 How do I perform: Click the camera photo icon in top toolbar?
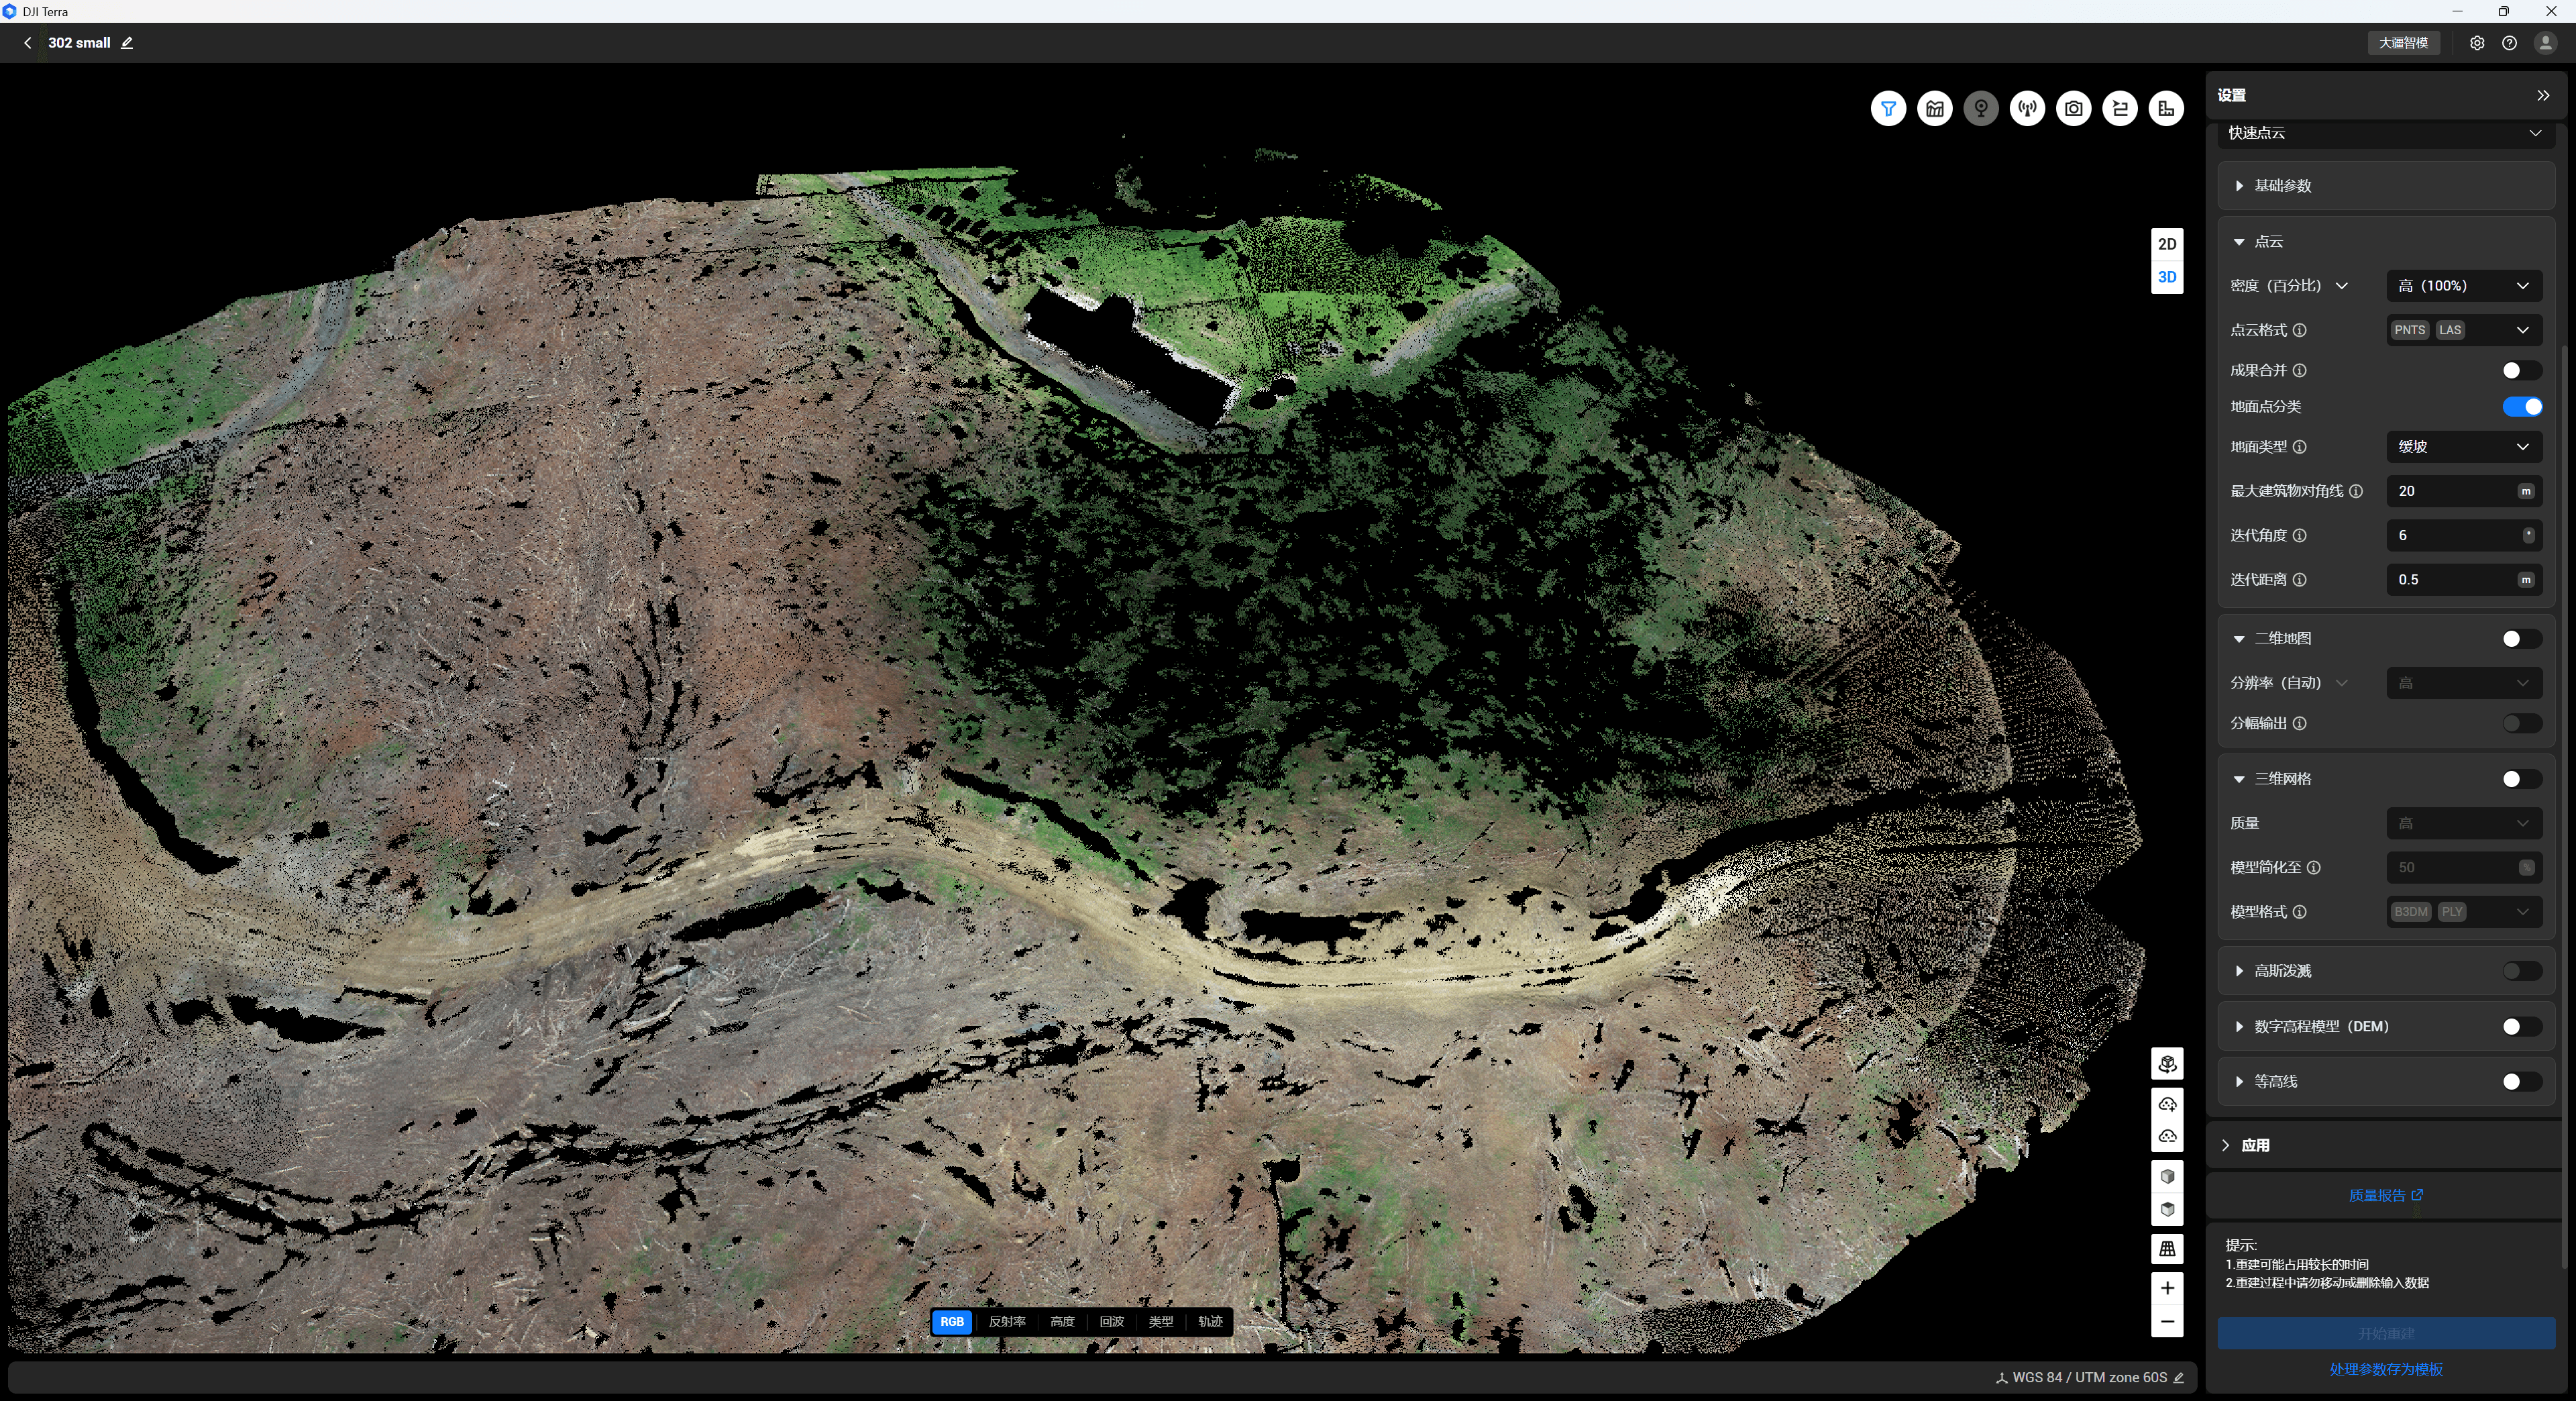tap(2073, 109)
